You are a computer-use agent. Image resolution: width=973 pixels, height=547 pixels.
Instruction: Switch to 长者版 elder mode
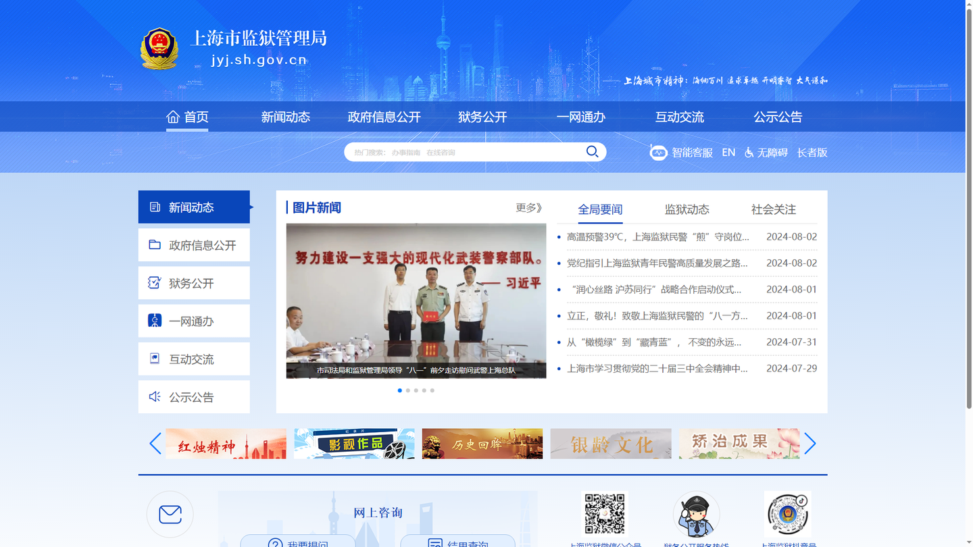click(x=812, y=153)
